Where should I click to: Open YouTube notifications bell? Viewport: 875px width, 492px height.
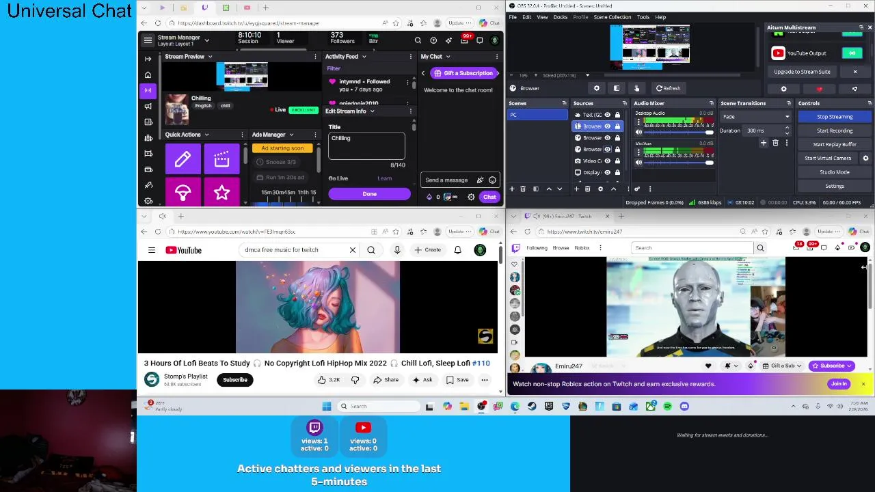coord(457,250)
